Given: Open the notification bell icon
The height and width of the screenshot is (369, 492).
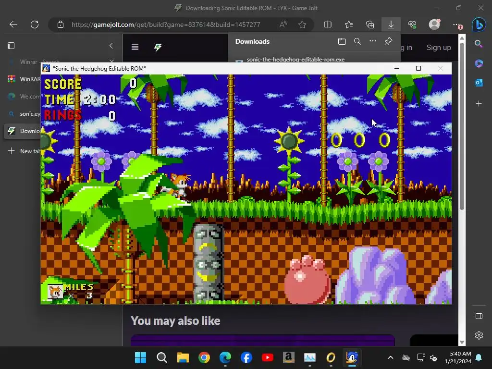Looking at the screenshot, I should (x=479, y=357).
